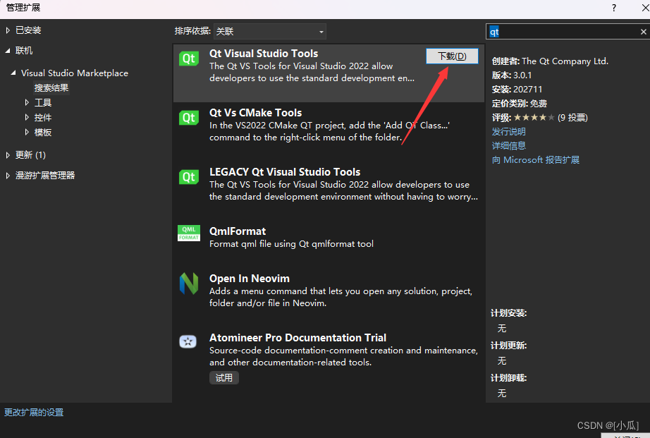The width and height of the screenshot is (650, 438).
Task: Click the (9 投票) vote count
Action: [572, 118]
